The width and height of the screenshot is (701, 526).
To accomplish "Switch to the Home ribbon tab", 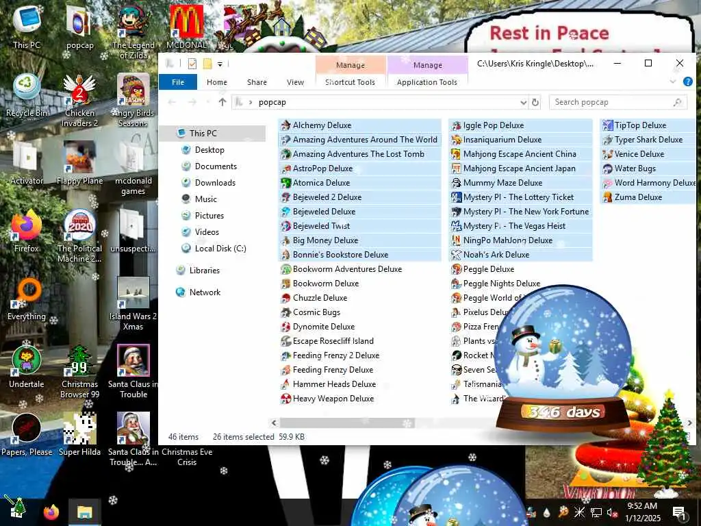I will click(217, 82).
